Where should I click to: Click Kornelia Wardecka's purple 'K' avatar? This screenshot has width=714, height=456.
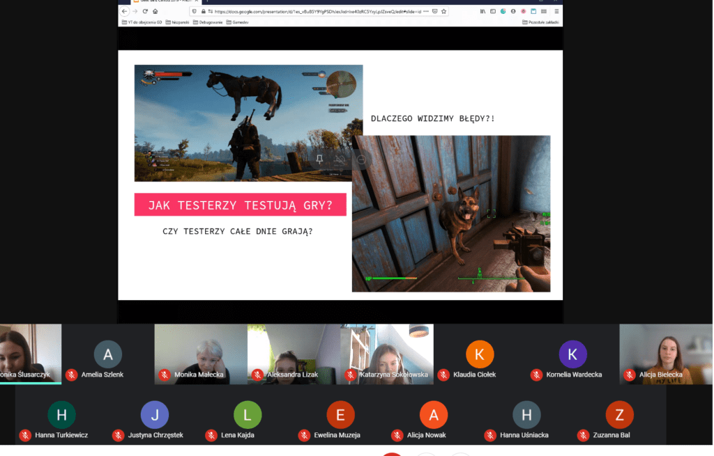tap(572, 354)
